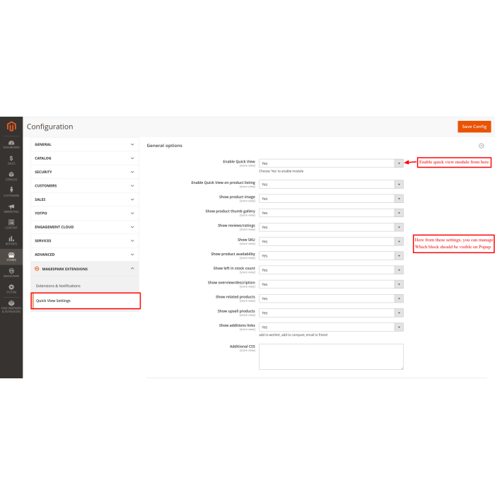
Task: Expand the SALES config section
Action: [x=85, y=199]
